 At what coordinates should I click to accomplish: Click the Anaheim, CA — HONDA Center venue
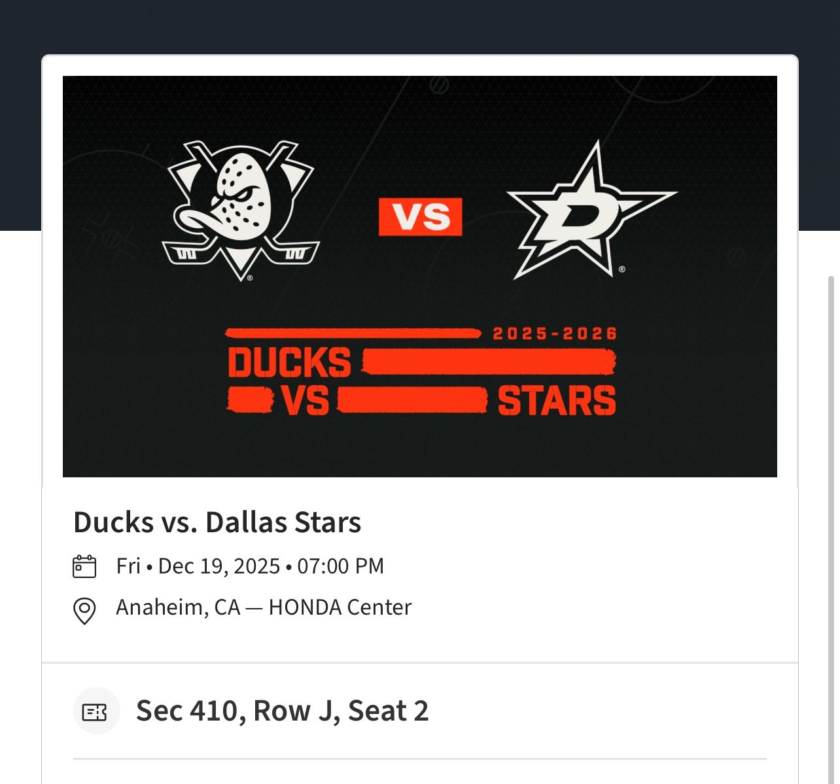point(264,607)
